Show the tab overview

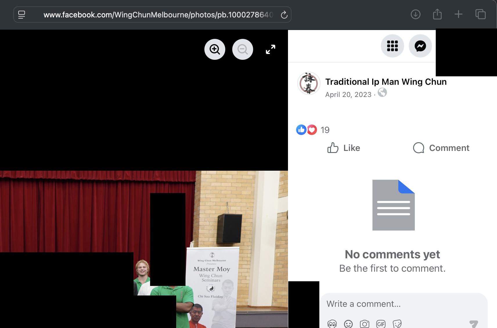click(x=480, y=14)
